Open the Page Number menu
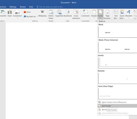This screenshot has height=119, width=137. click(x=107, y=15)
